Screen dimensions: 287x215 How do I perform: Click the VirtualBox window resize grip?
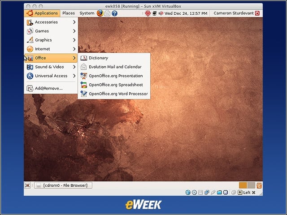coord(261,194)
